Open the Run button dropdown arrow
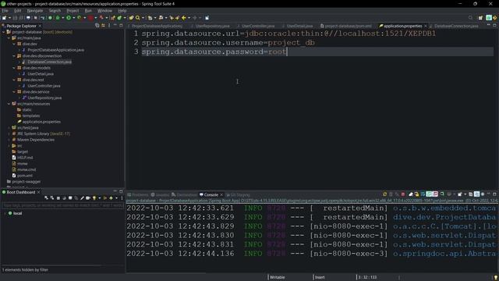 (73, 18)
